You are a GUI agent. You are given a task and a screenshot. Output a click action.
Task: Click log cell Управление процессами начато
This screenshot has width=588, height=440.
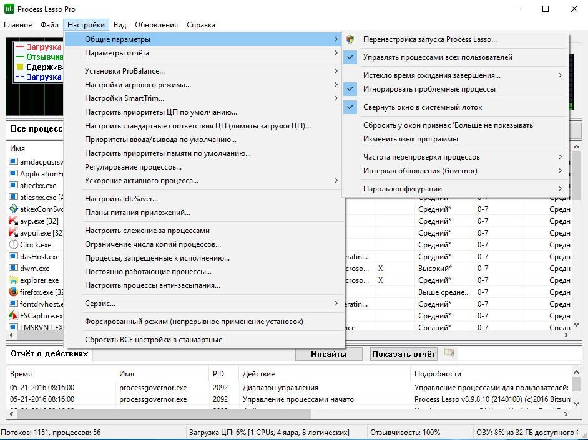pyautogui.click(x=298, y=399)
